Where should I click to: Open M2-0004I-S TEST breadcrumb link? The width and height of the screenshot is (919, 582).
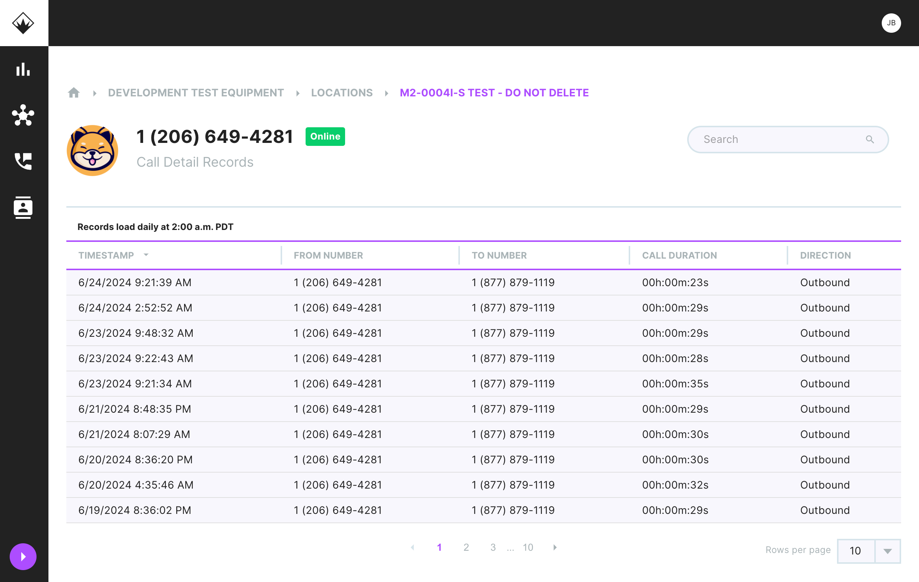click(494, 92)
